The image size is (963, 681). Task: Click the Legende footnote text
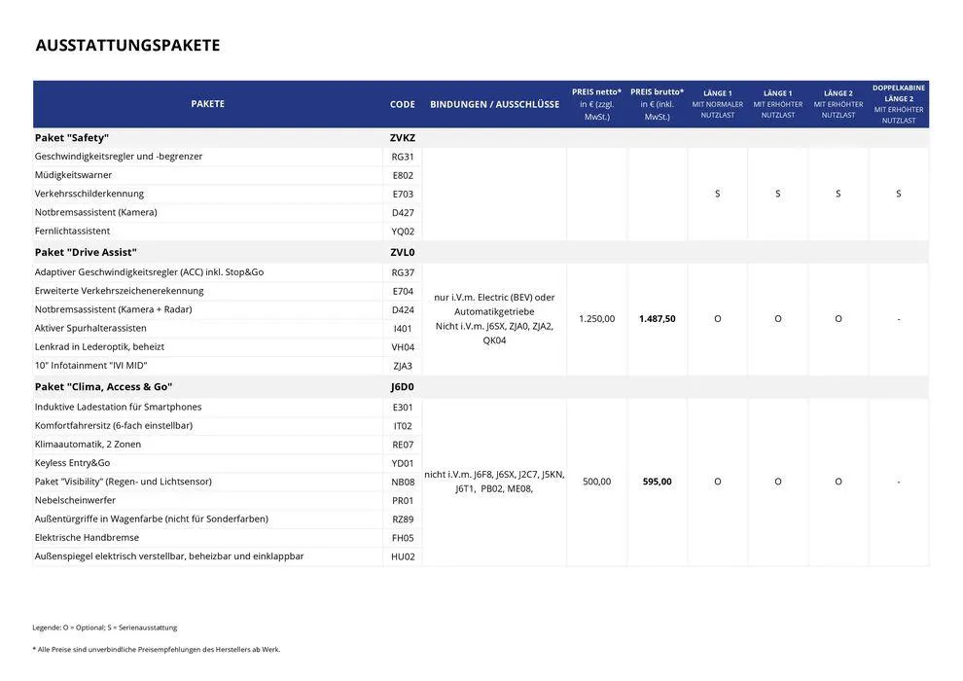click(x=105, y=627)
